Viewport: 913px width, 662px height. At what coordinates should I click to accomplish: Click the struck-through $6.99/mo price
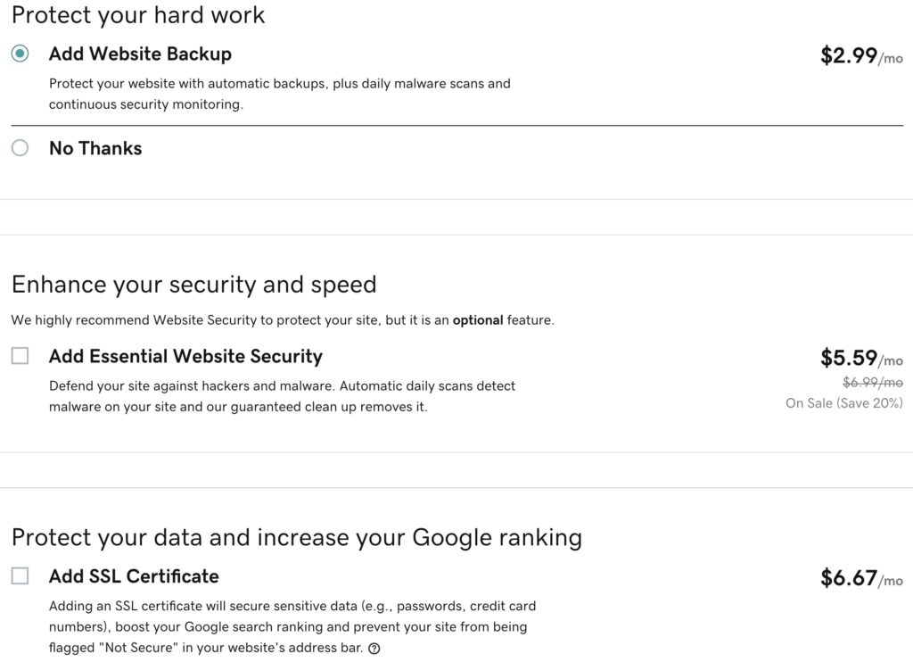pos(873,382)
